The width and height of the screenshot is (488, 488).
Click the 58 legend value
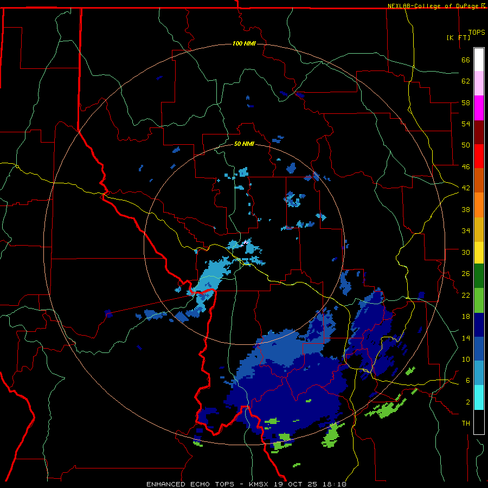(x=466, y=102)
